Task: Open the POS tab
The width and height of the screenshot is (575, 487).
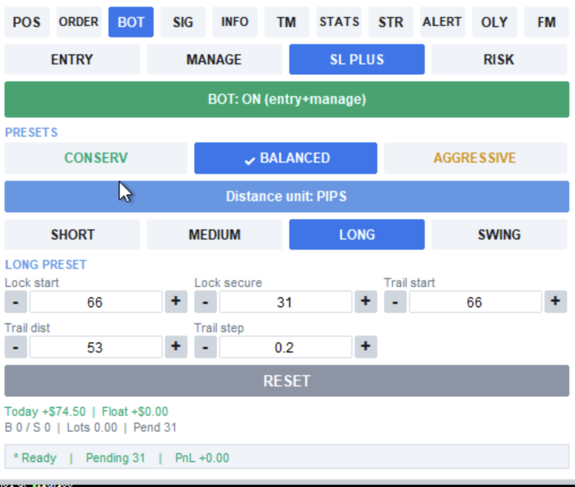Action: coord(27,22)
